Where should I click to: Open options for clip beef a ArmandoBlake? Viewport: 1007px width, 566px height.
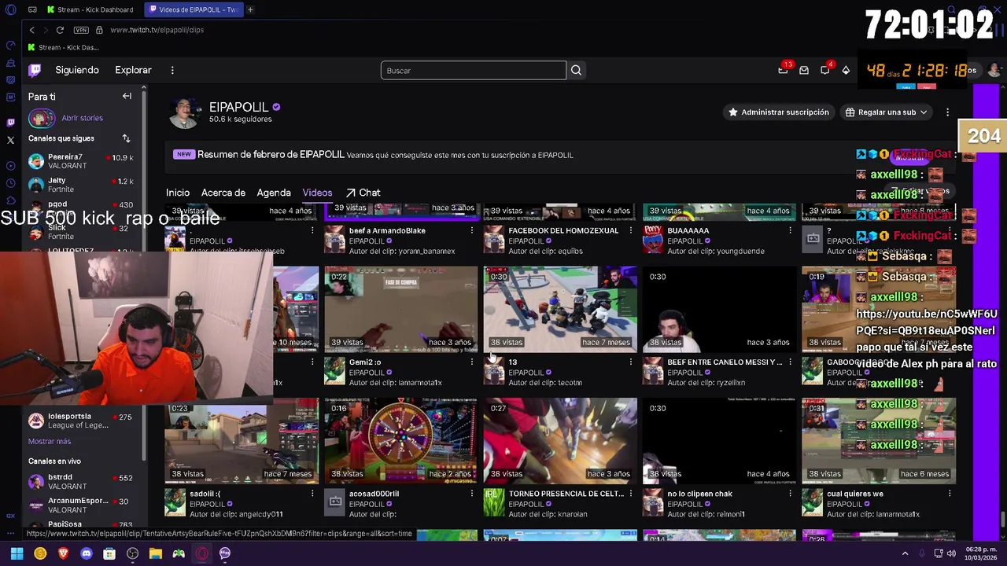(x=472, y=230)
